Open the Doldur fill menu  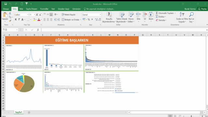(161, 17)
